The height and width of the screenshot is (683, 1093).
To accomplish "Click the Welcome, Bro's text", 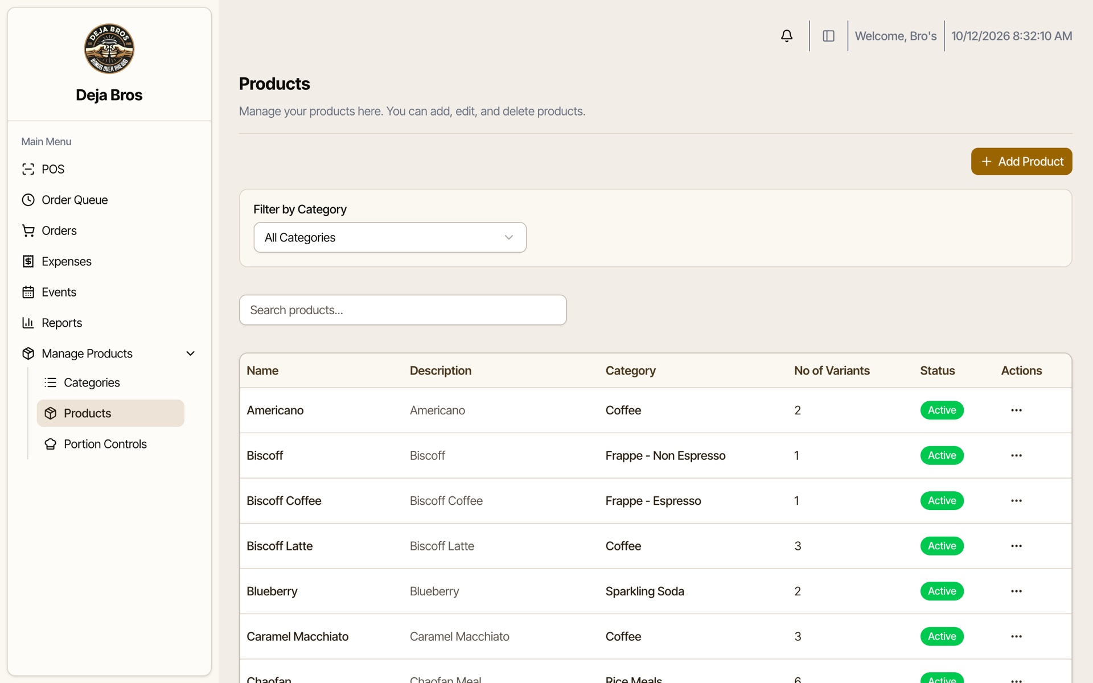I will click(x=895, y=36).
